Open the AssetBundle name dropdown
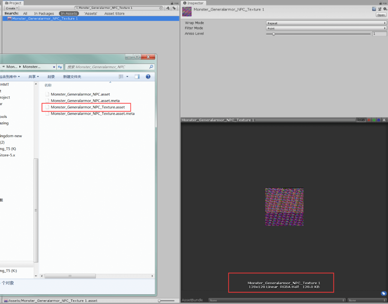The image size is (388, 304). pos(277,300)
